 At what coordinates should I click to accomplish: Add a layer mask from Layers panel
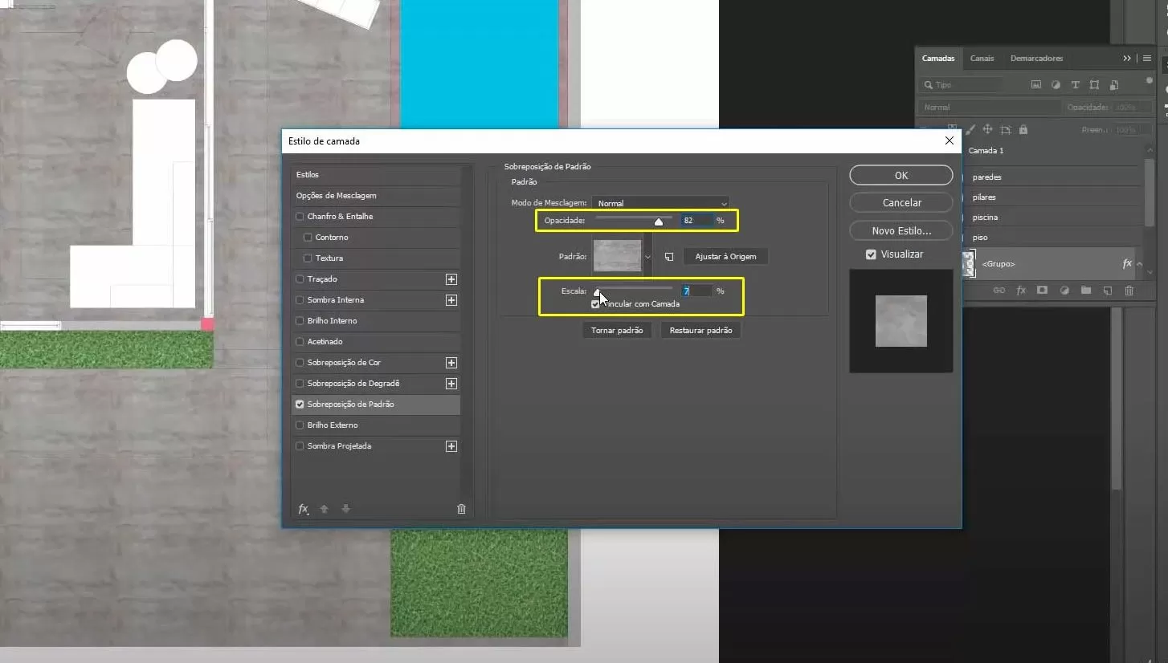click(x=1043, y=291)
